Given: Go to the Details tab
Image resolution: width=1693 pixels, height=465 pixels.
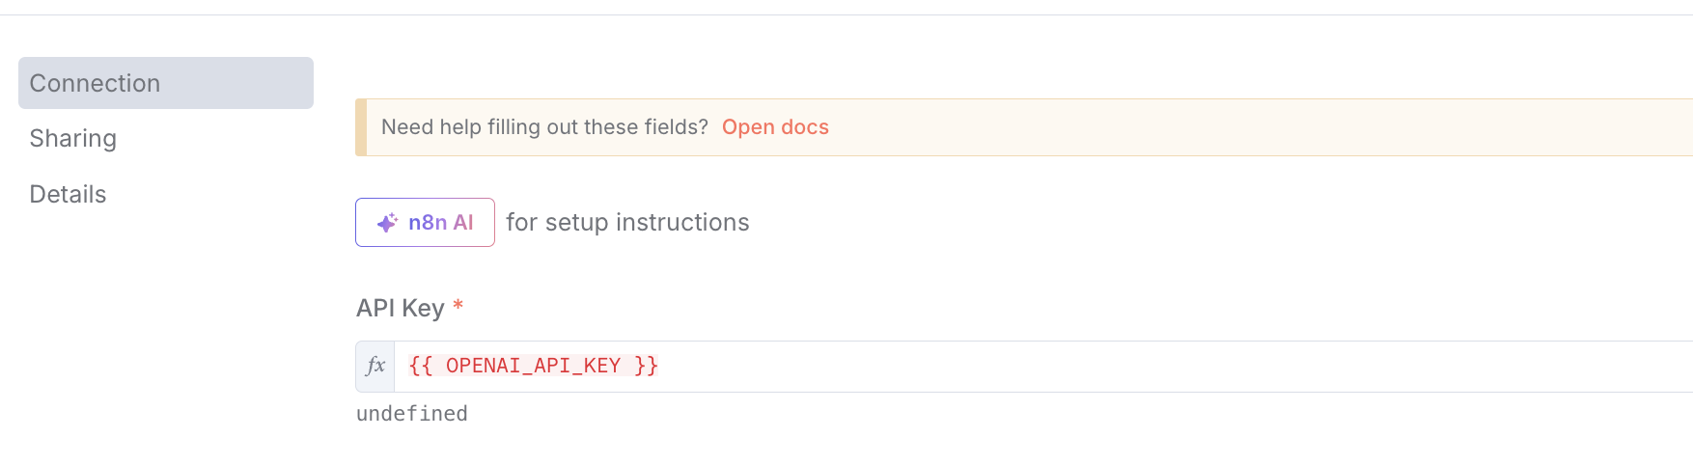Looking at the screenshot, I should pyautogui.click(x=69, y=195).
